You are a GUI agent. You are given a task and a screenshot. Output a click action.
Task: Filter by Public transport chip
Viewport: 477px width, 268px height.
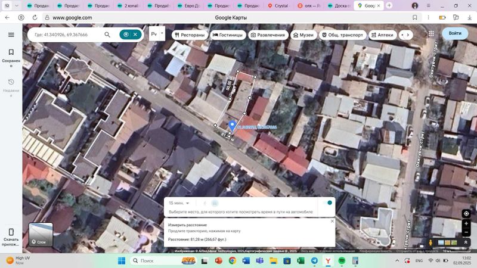pos(342,35)
